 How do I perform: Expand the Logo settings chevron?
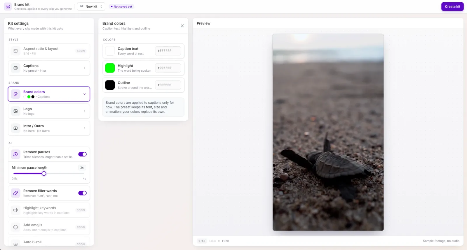click(85, 111)
